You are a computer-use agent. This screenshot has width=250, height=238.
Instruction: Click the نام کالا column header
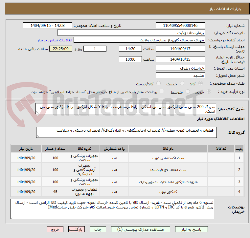click(168, 149)
